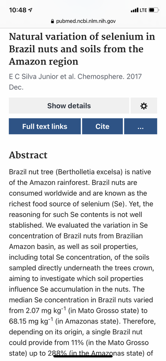Tap the battery icon in status bar
Image resolution: width=166 pixels, height=361 pixels.
pos(154,10)
